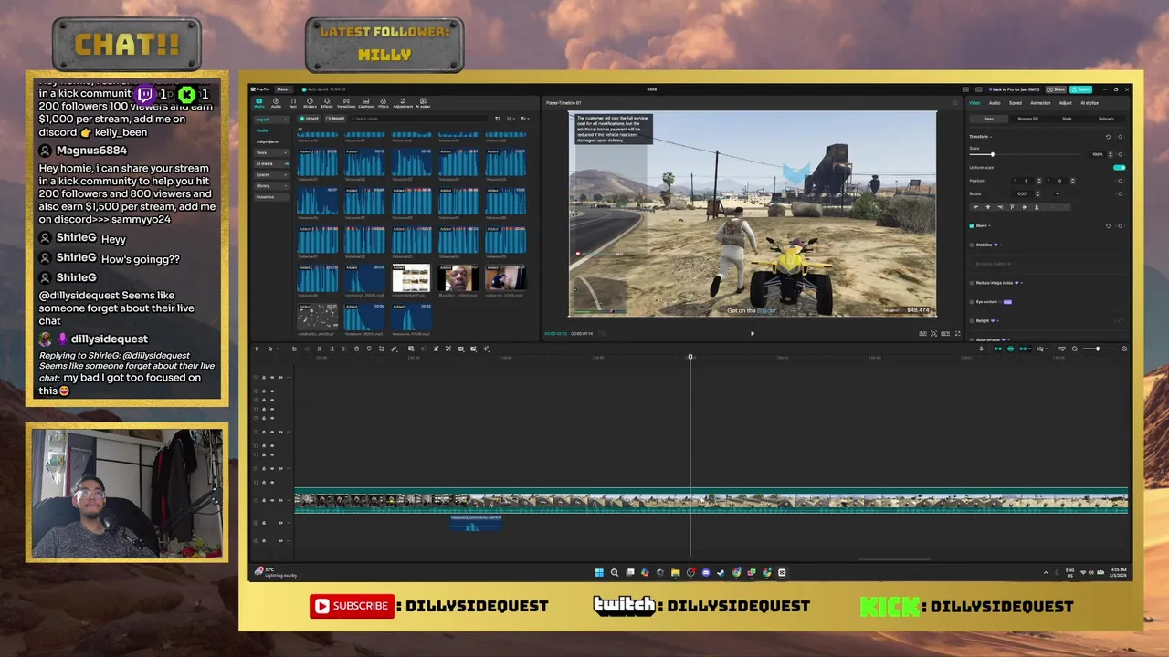
Task: Open the CapCut Menu dropdown
Action: (284, 89)
